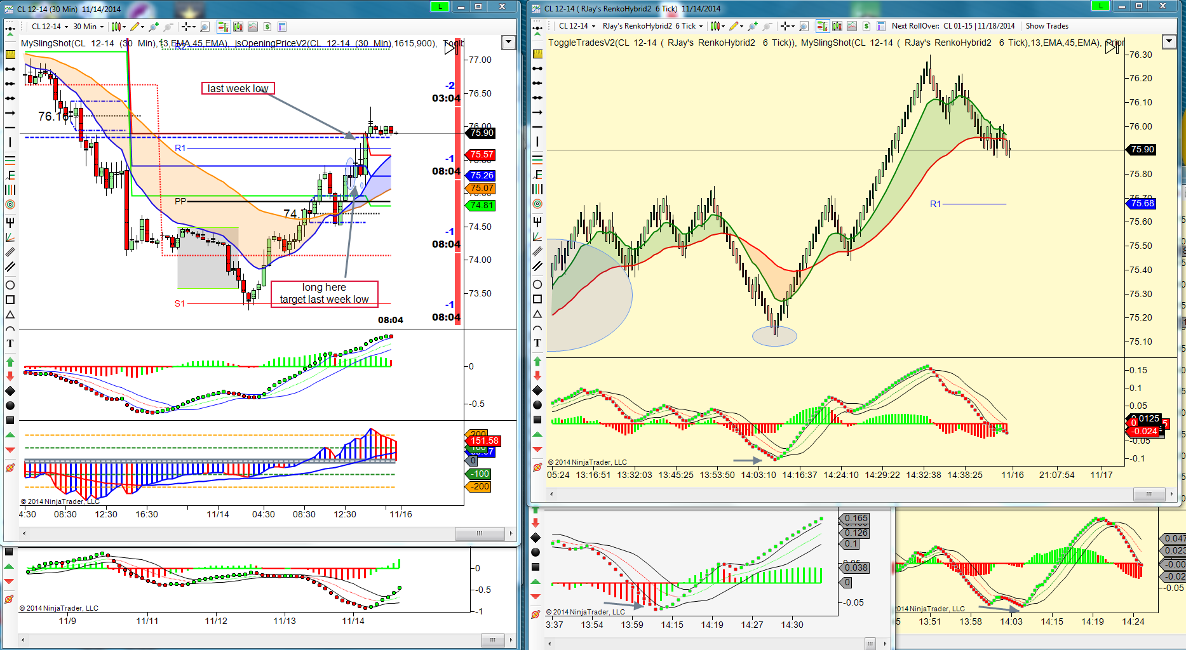This screenshot has height=650, width=1186.
Task: Click Next RollOver CL 01-15 label
Action: point(954,26)
